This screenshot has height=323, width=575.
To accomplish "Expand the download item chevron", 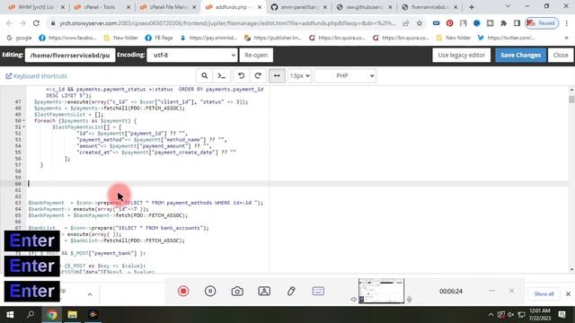I will [90, 294].
